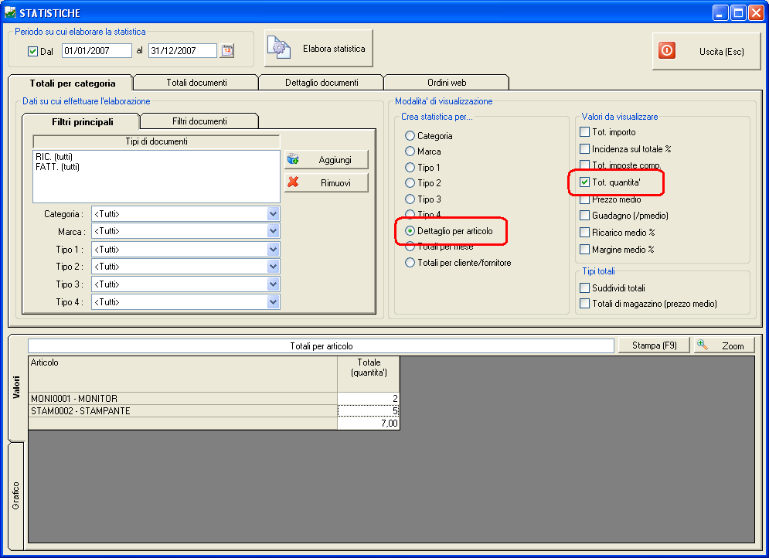769x558 pixels.
Task: Click the Articolo column header
Action: tap(182, 374)
